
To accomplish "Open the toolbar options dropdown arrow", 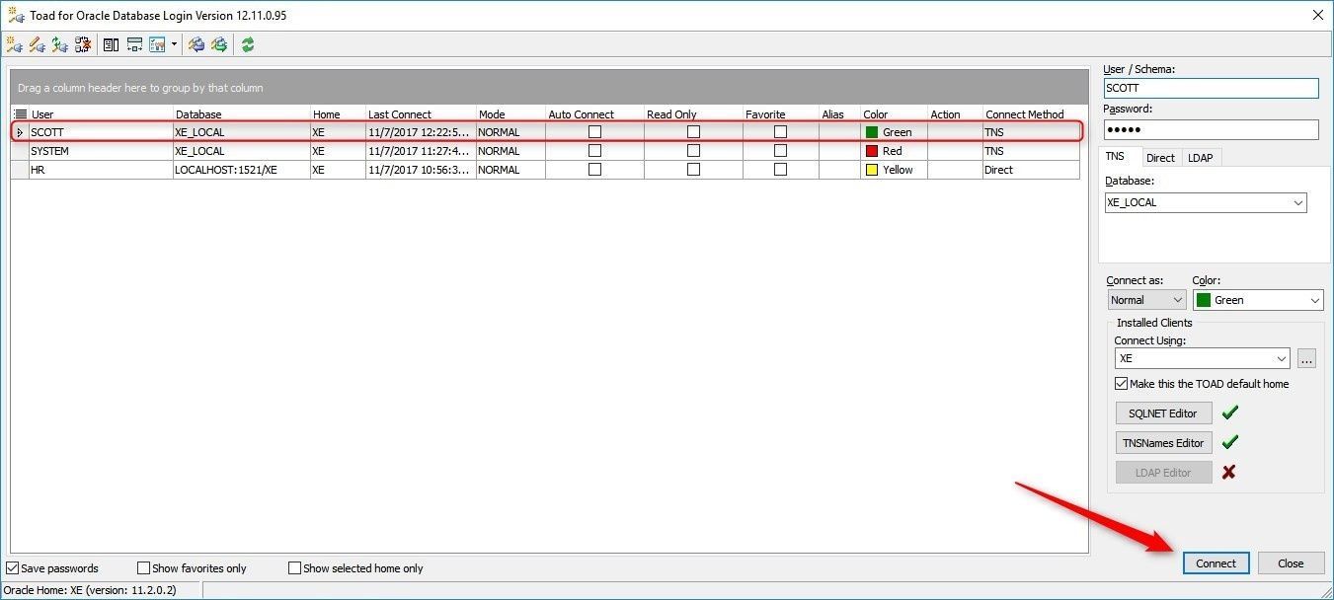I will pyautogui.click(x=174, y=44).
